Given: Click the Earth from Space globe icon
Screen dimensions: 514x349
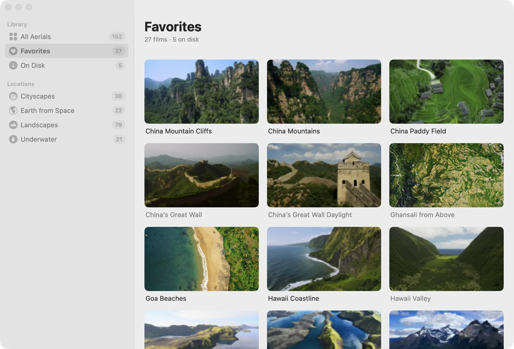Looking at the screenshot, I should click(13, 110).
